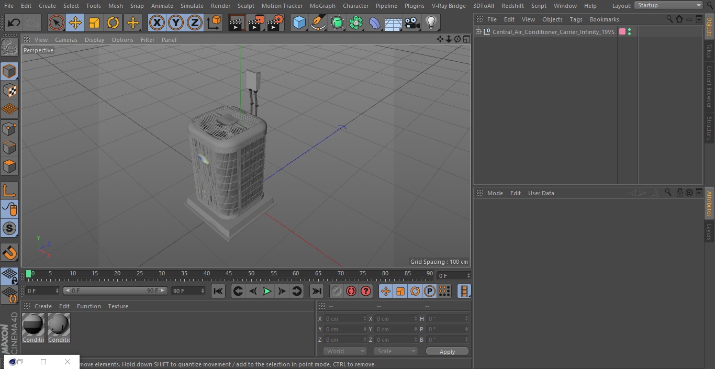This screenshot has width=715, height=369.
Task: Add a Cube primitive object
Action: [x=299, y=23]
